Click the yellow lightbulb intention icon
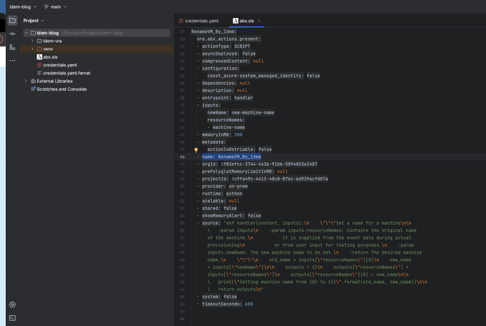Viewport: 486px width, 326px height. [x=196, y=149]
